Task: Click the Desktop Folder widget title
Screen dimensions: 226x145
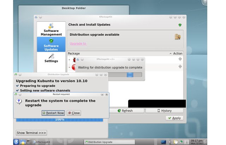Action: 74,8
